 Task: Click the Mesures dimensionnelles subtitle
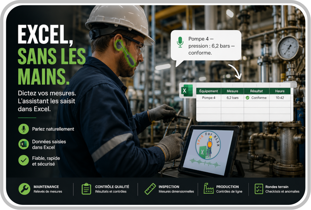point(176,191)
